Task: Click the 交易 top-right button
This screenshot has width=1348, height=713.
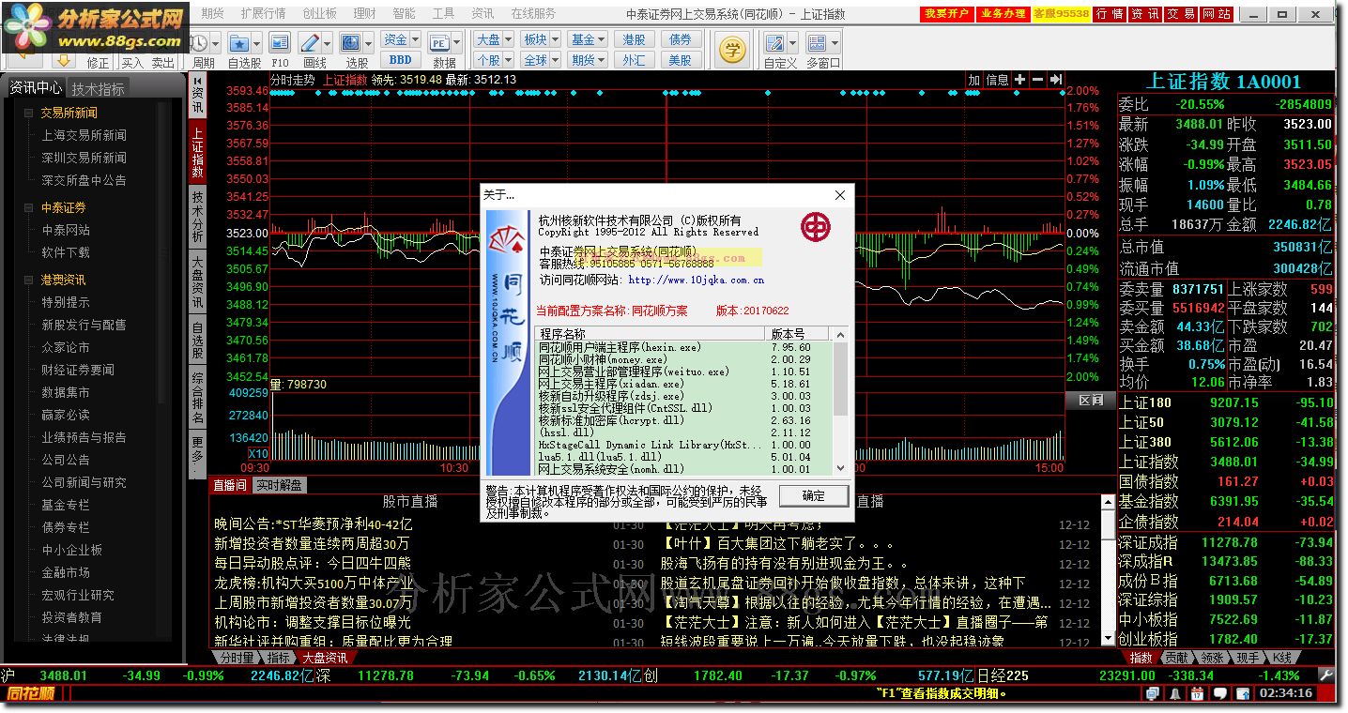Action: point(1181,14)
